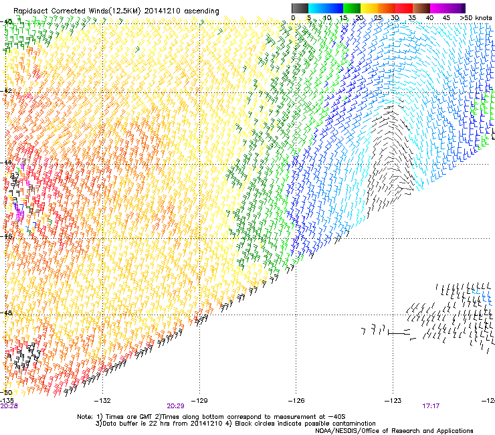Click the NOAA/NESDIS credit line

(x=394, y=431)
